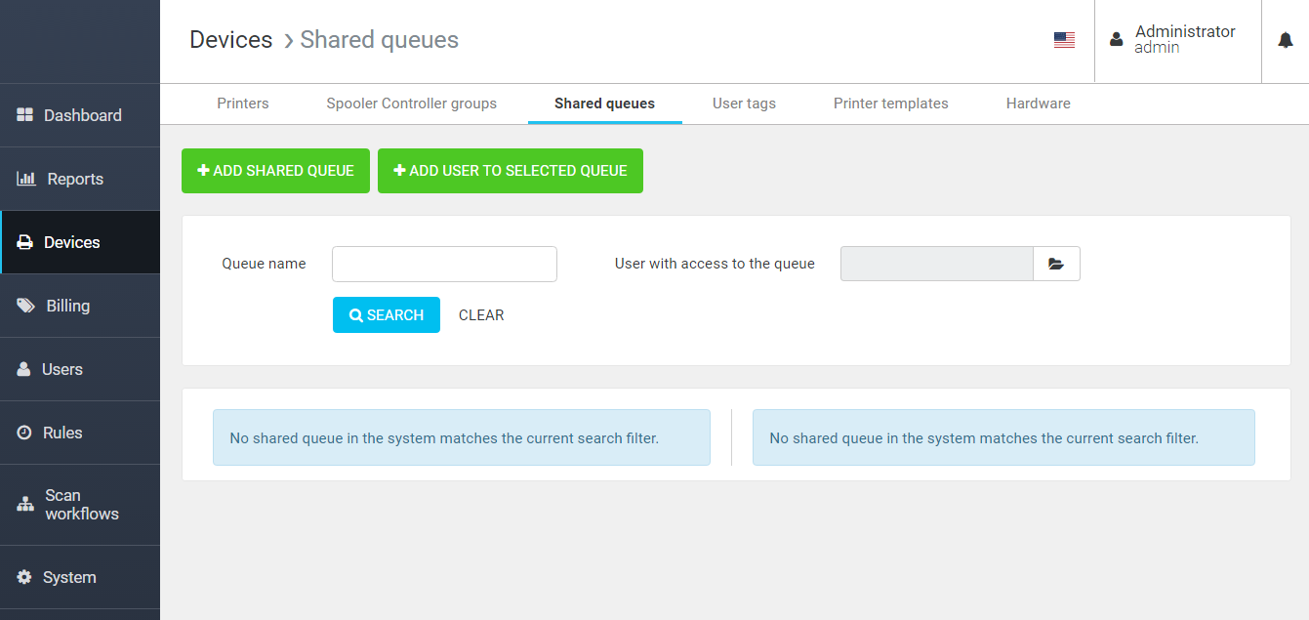
Task: Browse users with the folder icon button
Action: [1056, 264]
